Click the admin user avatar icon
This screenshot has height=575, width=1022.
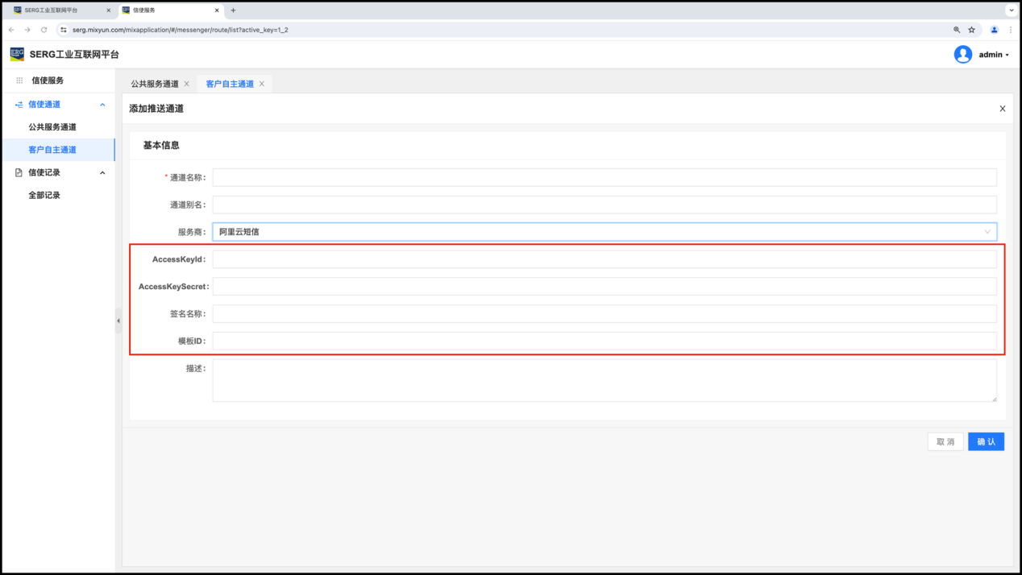962,55
